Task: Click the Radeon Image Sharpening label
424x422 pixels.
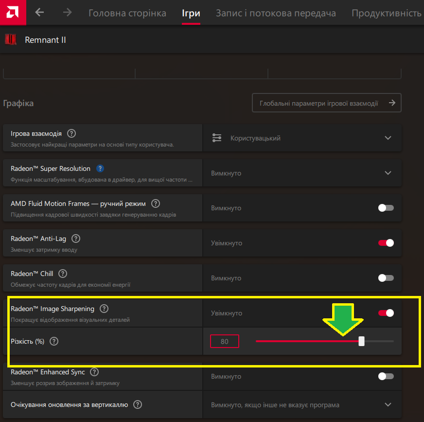Action: (53, 309)
